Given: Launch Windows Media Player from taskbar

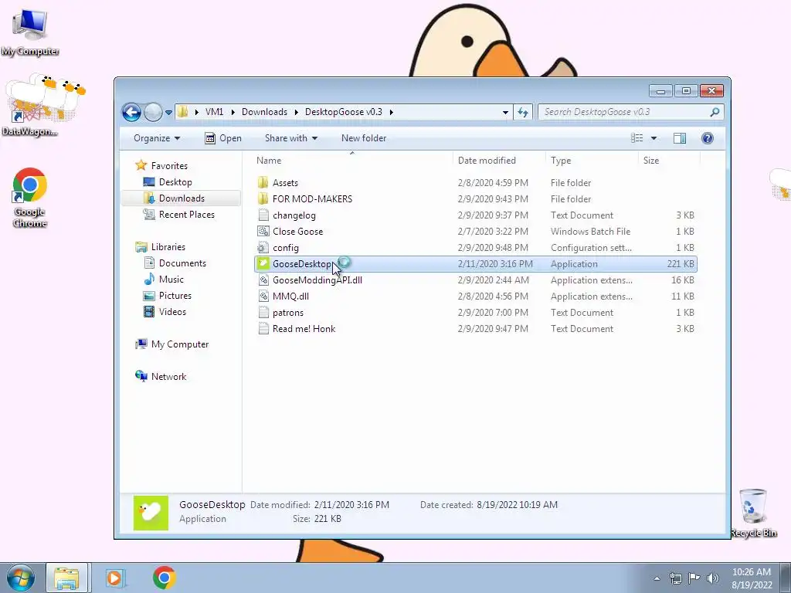Looking at the screenshot, I should (x=114, y=578).
